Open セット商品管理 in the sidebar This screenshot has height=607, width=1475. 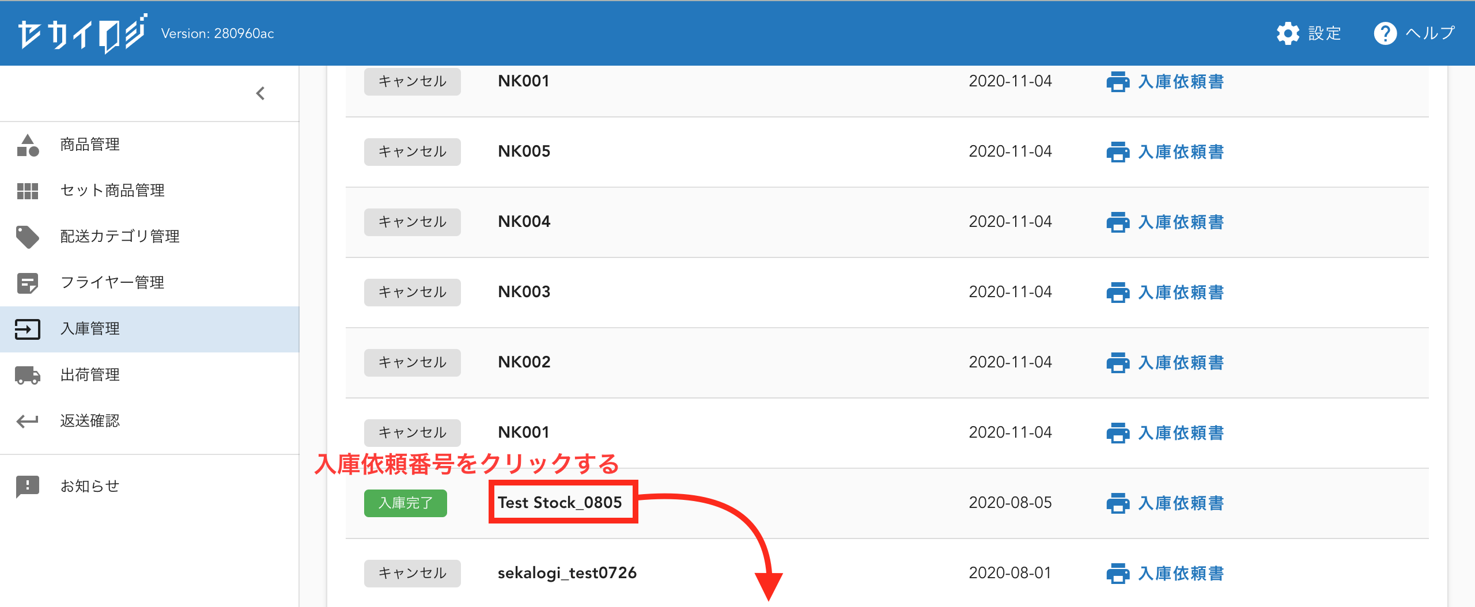(112, 191)
